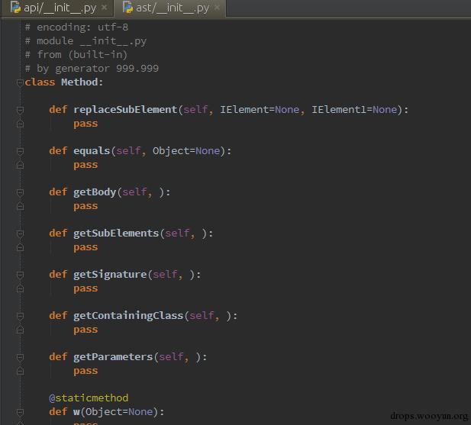Collapse the equals method fold marker

tap(20, 151)
